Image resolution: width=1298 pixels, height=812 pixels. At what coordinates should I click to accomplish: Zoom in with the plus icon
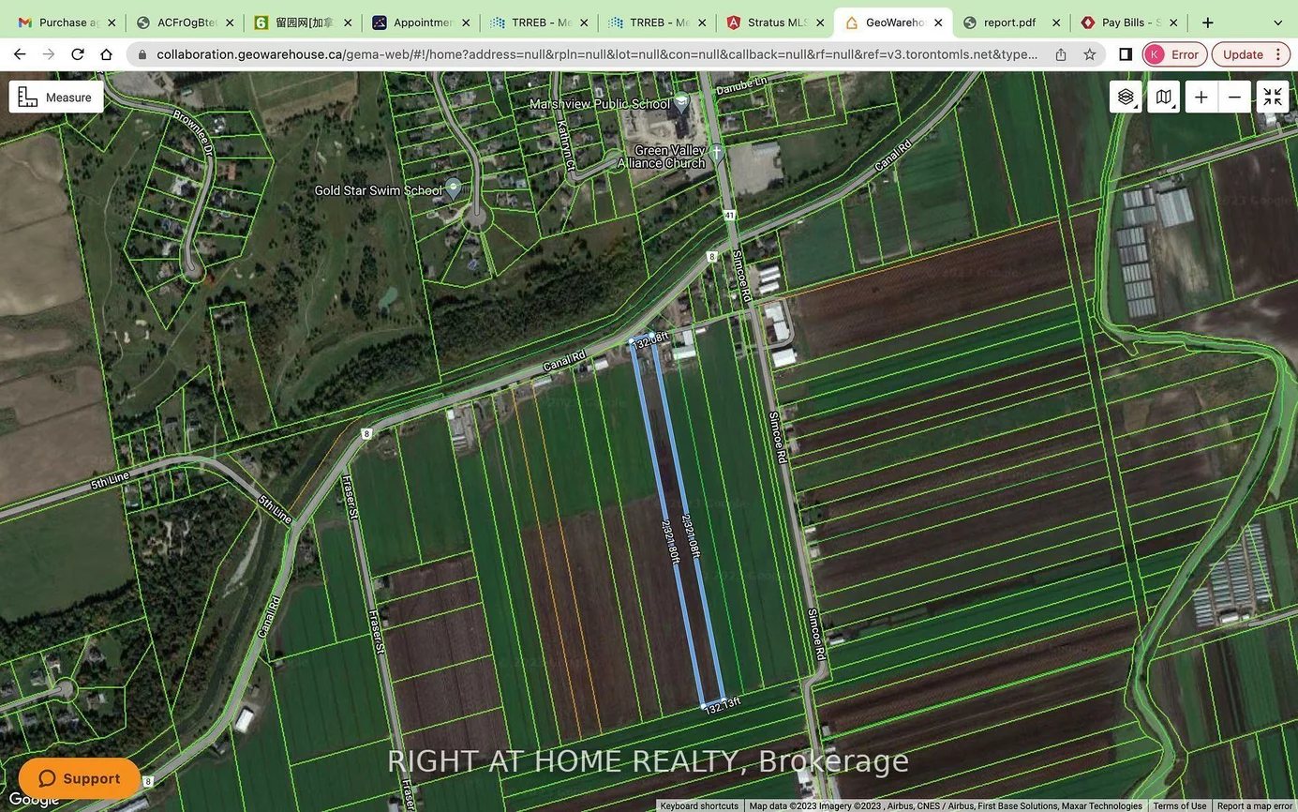tap(1201, 96)
